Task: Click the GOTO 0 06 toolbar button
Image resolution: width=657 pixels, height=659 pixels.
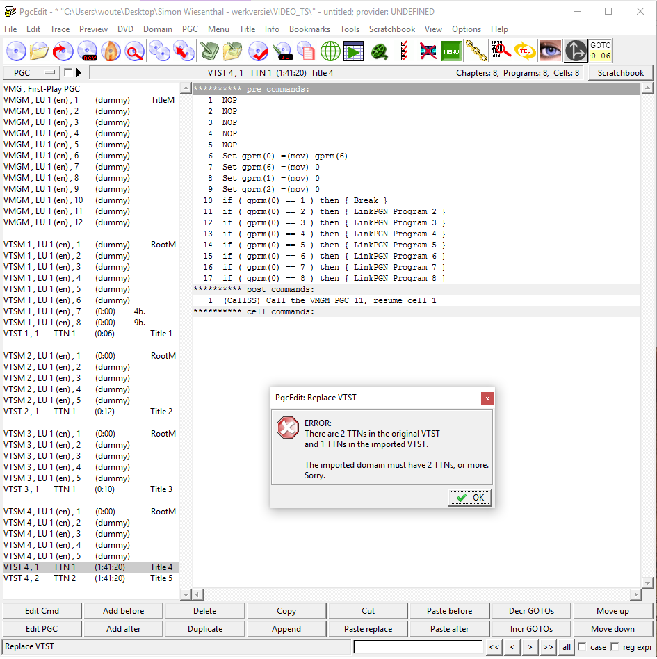Action: coord(600,51)
